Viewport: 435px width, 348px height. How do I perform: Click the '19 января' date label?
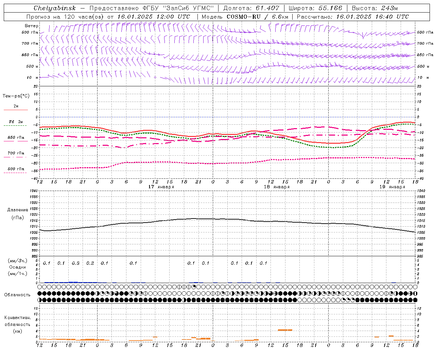(x=392, y=187)
